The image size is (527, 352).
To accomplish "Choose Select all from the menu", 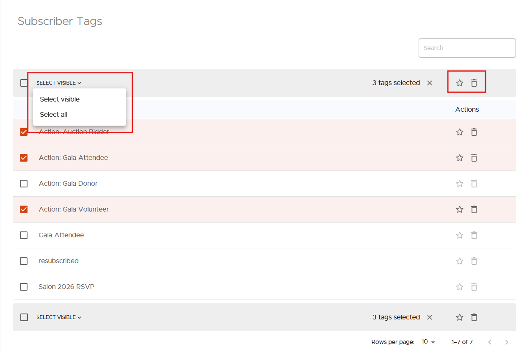I will 80,115.
